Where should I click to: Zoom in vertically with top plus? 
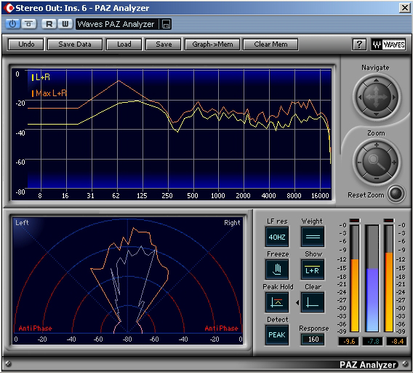[377, 145]
